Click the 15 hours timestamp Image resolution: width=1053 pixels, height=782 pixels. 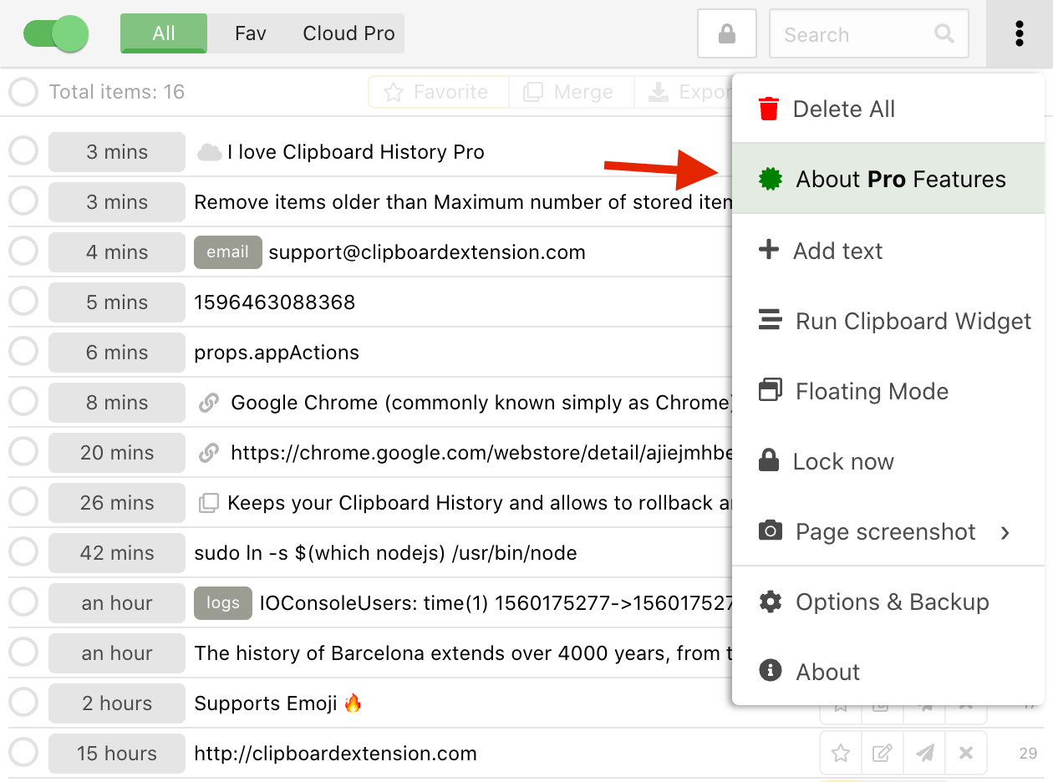coord(117,754)
